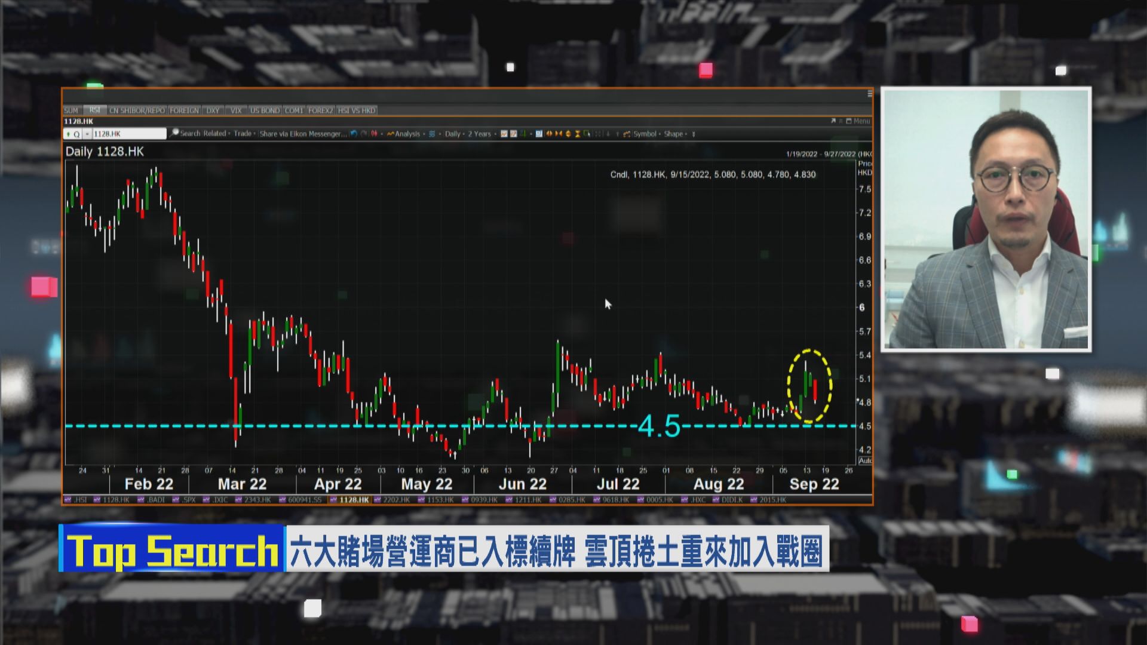
Task: Click the Analysis toolbar item
Action: (x=407, y=134)
